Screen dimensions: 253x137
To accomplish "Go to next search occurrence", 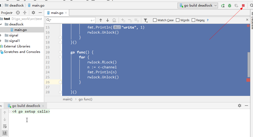I will click(108, 20).
